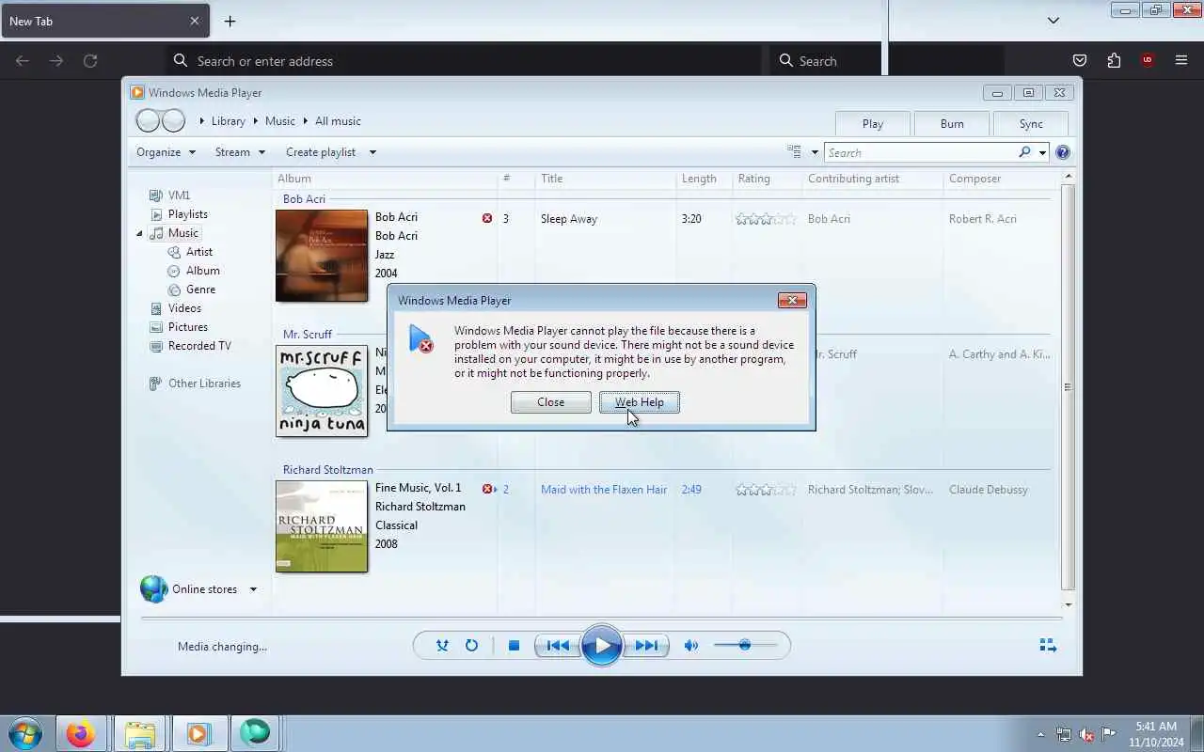Expand view options dropdown arrow
The image size is (1204, 752).
815,152
